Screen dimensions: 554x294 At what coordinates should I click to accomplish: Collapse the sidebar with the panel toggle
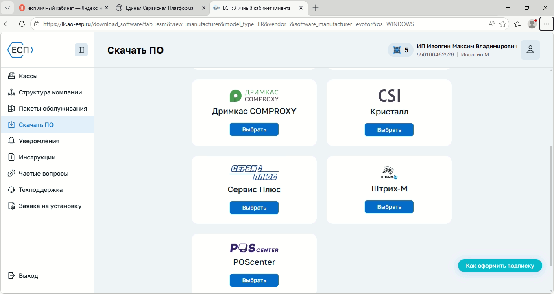pyautogui.click(x=81, y=49)
